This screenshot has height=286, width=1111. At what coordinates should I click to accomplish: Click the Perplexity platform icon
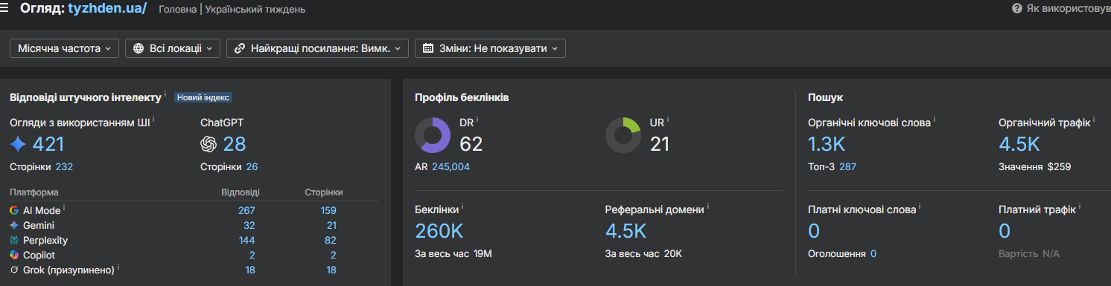14,240
